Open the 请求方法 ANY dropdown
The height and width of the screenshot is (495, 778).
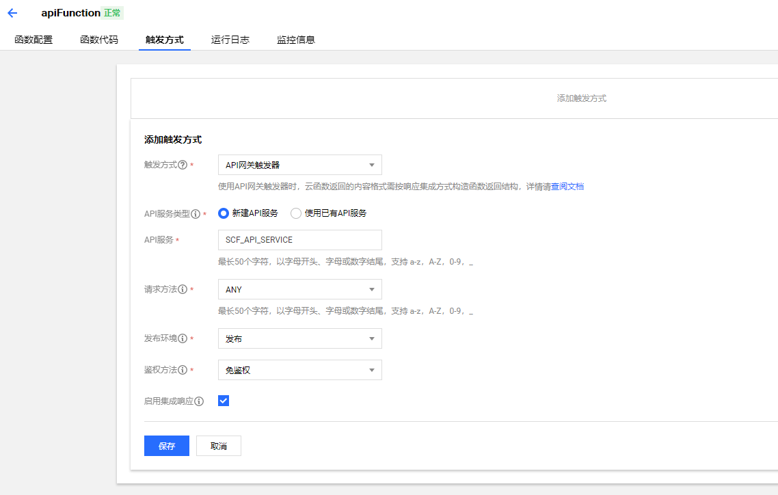click(x=299, y=289)
